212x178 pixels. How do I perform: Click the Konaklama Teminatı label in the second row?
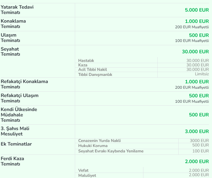point(13,24)
